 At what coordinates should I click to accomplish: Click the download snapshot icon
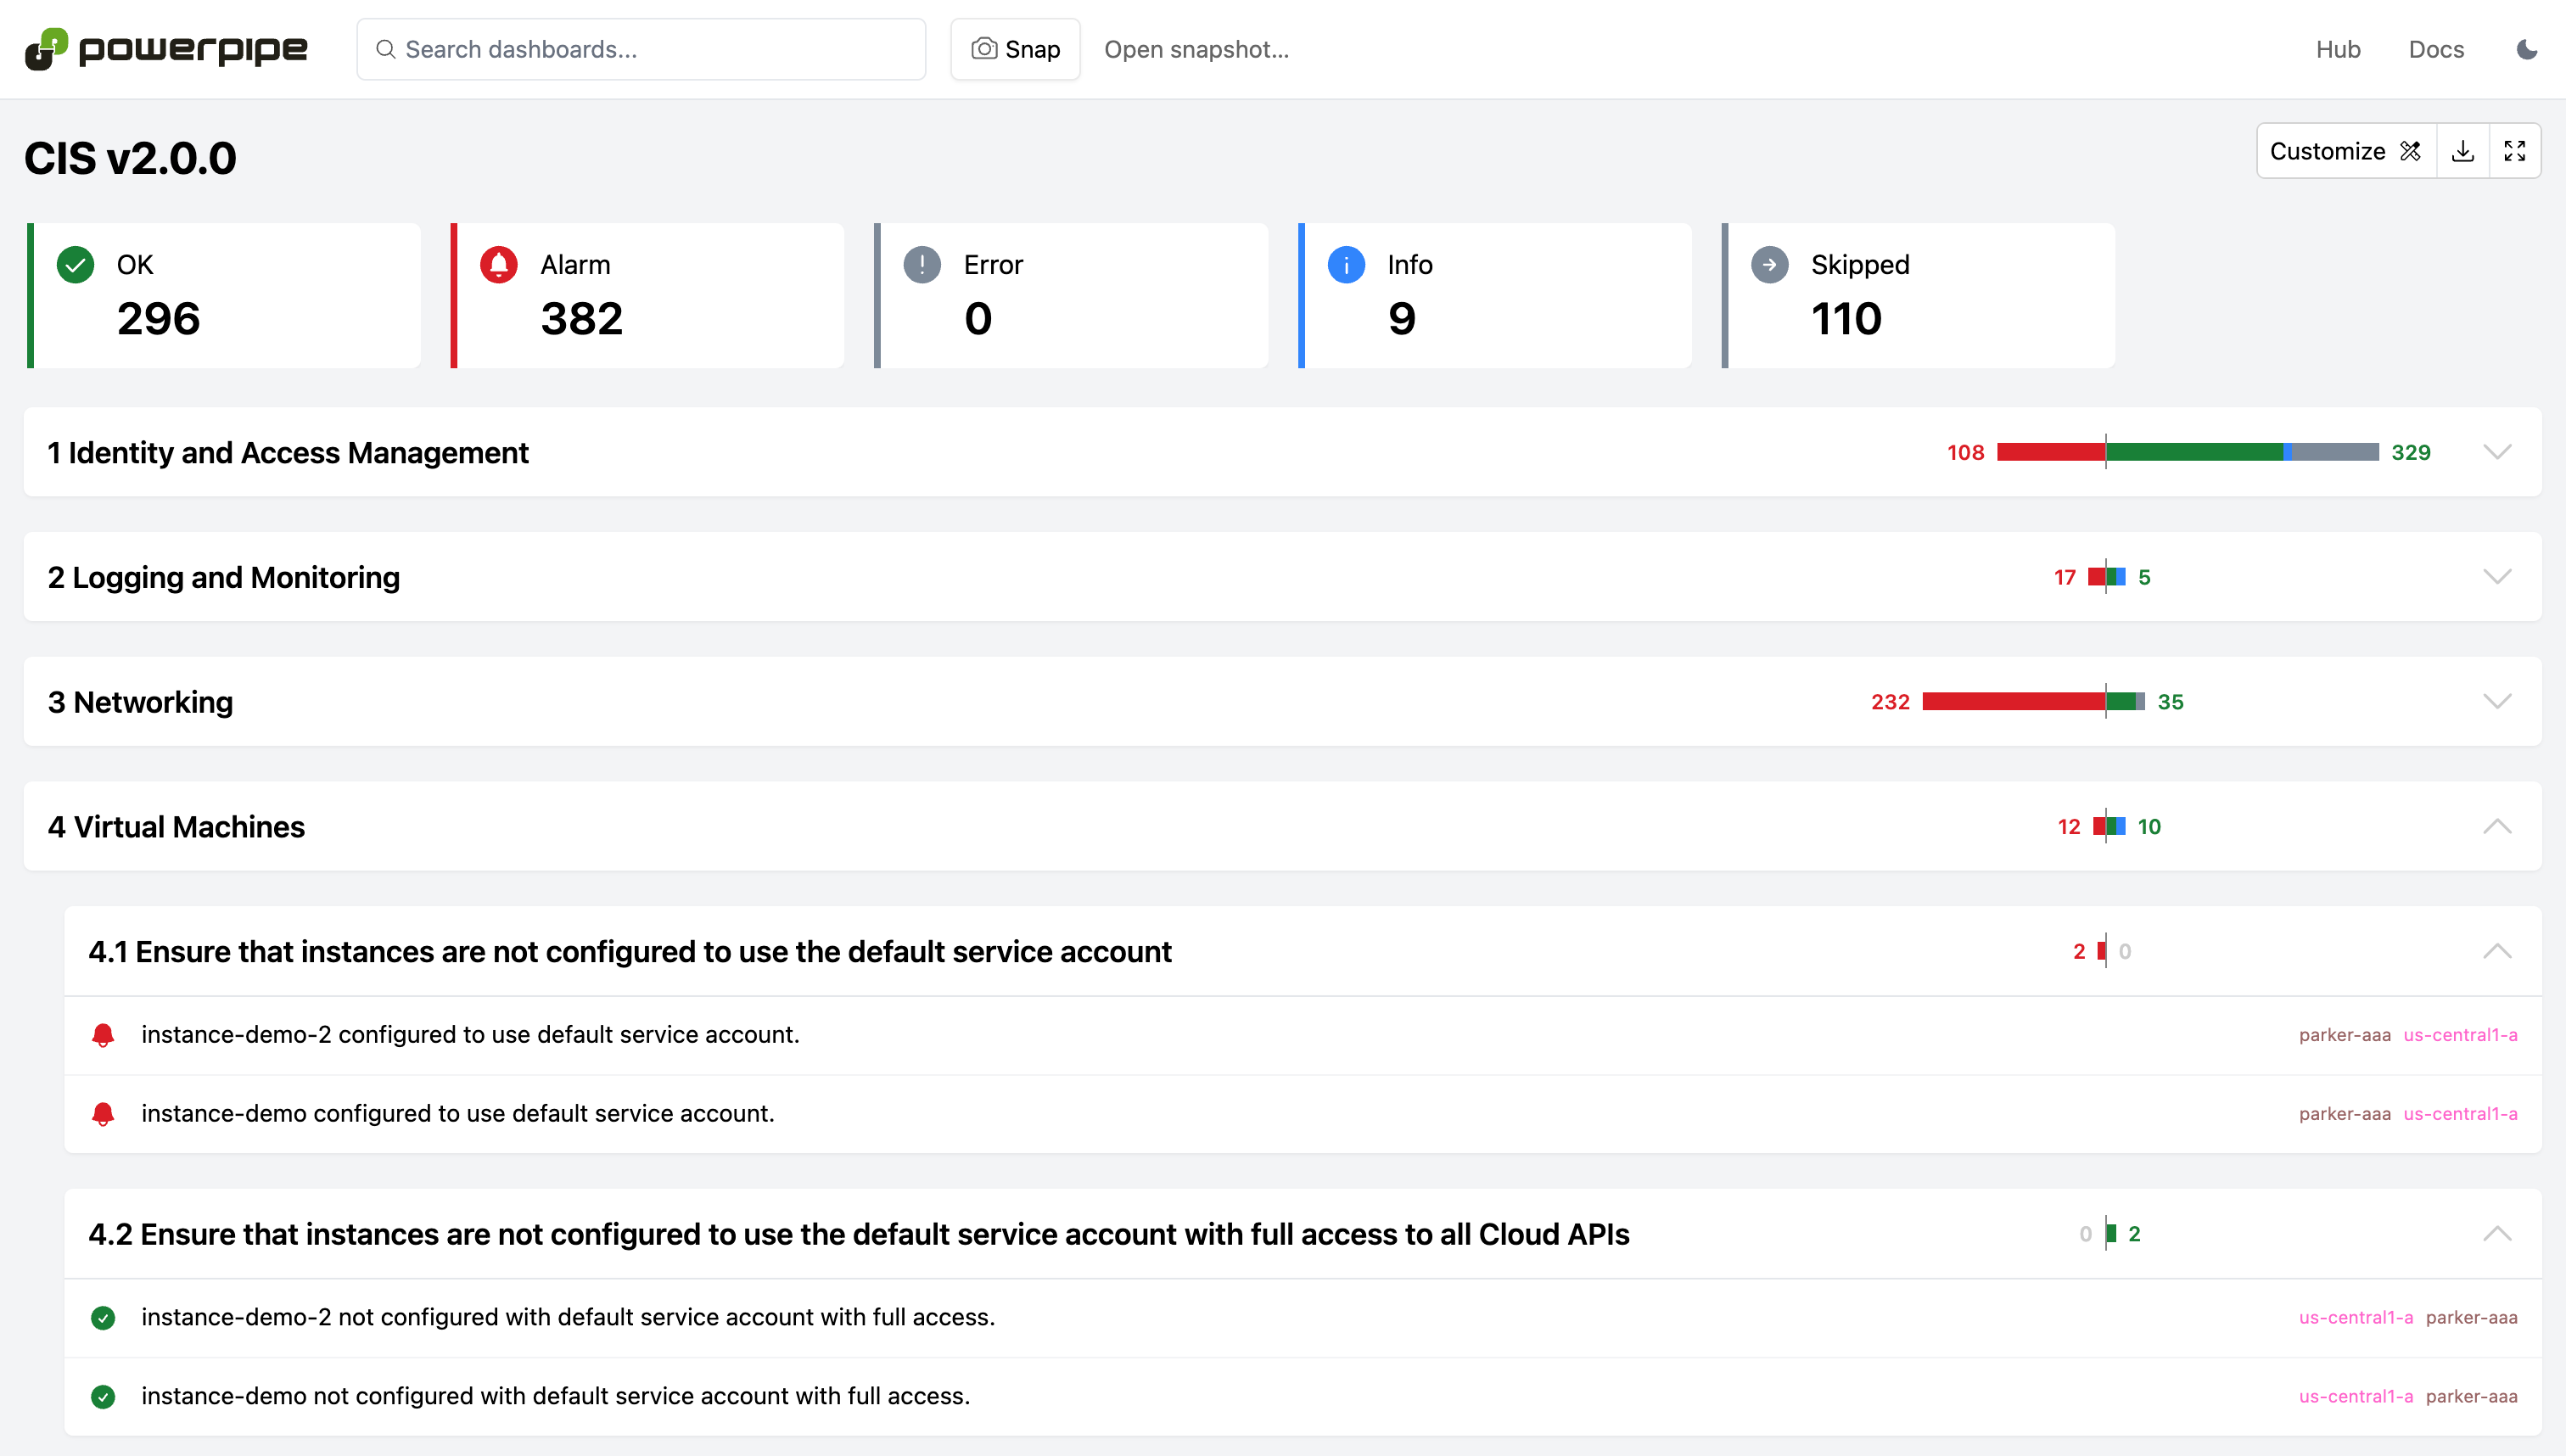click(2463, 151)
